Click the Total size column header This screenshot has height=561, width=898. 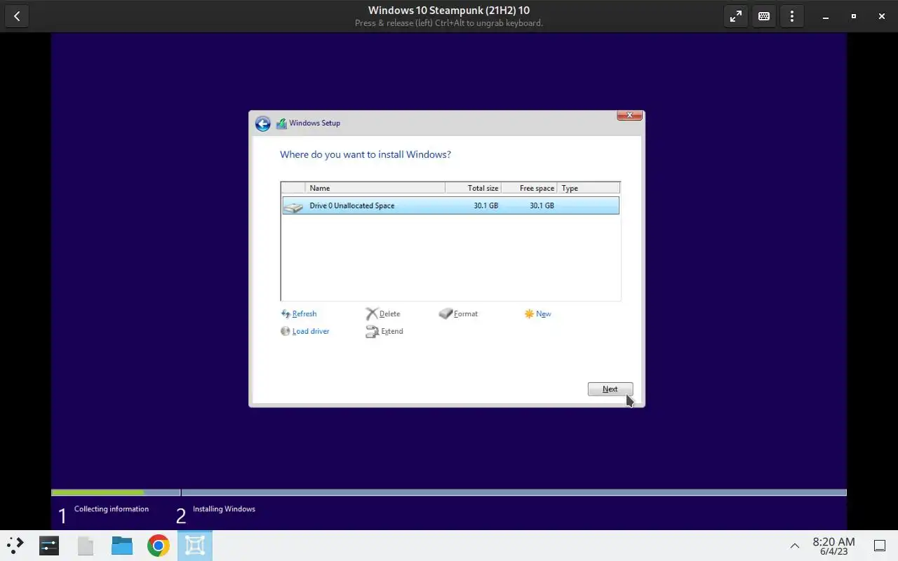[x=474, y=188]
